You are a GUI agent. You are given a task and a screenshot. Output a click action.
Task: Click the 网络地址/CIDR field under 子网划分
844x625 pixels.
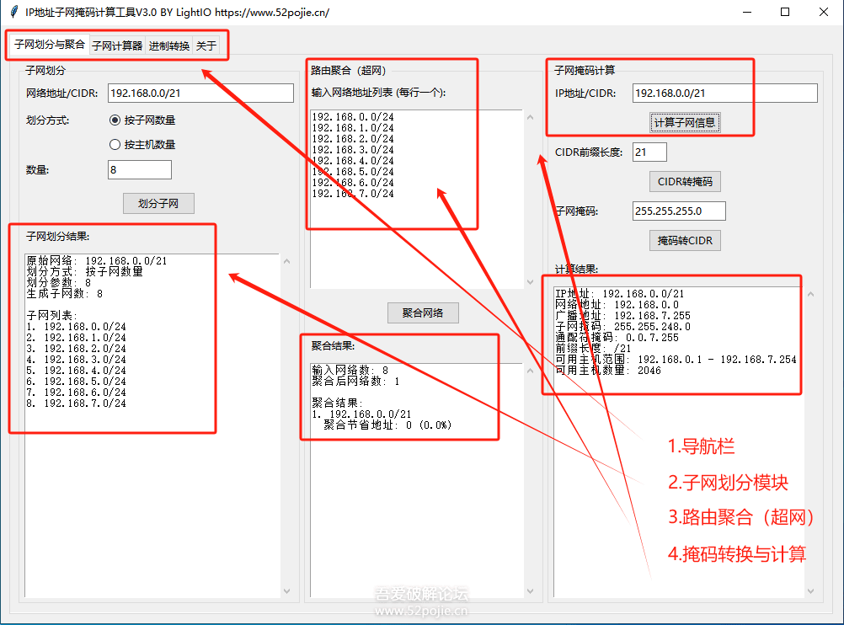[200, 93]
